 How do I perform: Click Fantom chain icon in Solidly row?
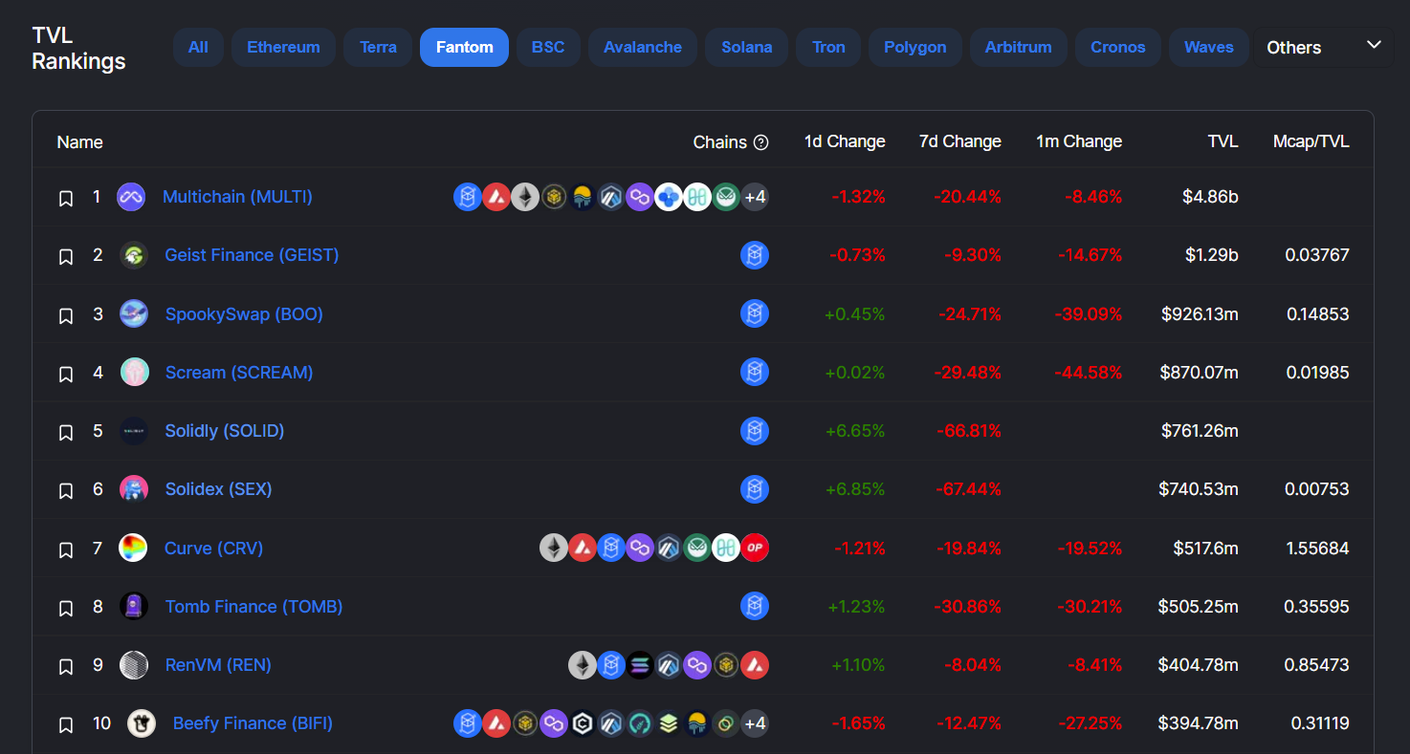coord(755,431)
